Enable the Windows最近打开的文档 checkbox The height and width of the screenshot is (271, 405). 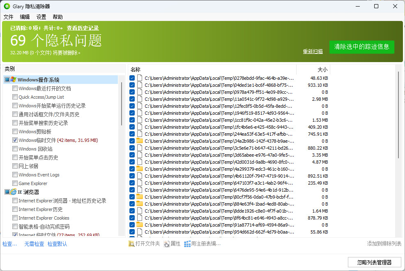(15, 88)
